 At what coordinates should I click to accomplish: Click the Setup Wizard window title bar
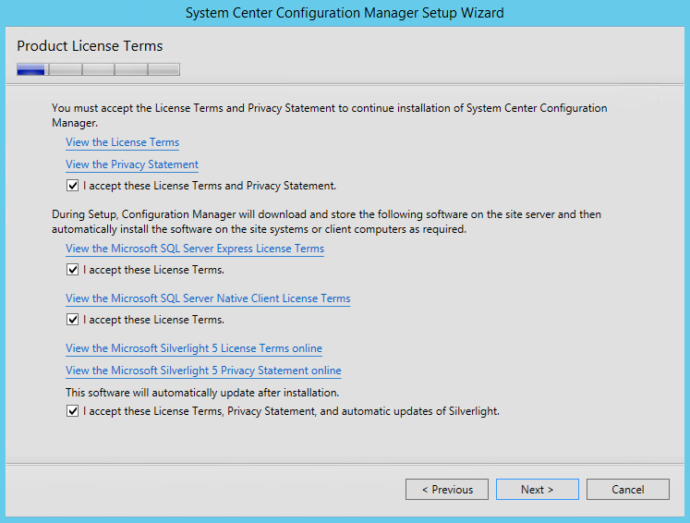point(345,13)
